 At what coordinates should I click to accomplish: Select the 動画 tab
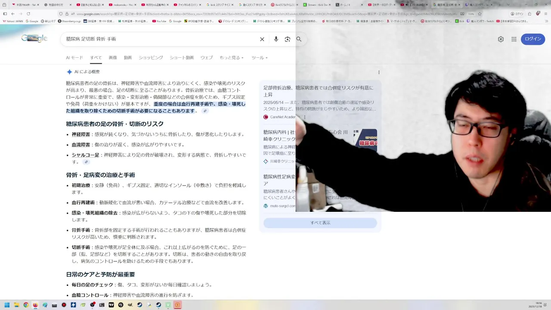point(128,58)
